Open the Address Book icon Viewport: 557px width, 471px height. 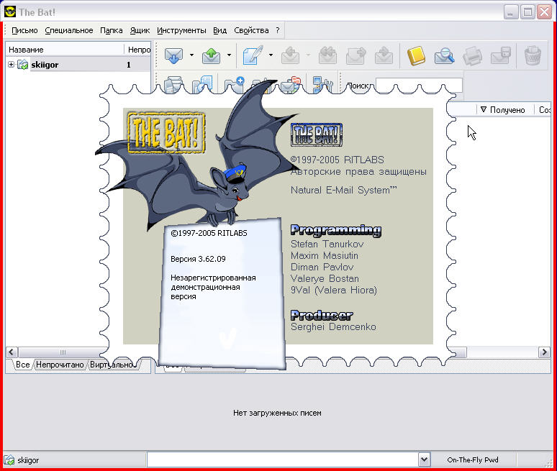pos(417,55)
